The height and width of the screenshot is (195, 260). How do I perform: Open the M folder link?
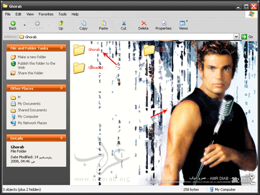click(19, 97)
